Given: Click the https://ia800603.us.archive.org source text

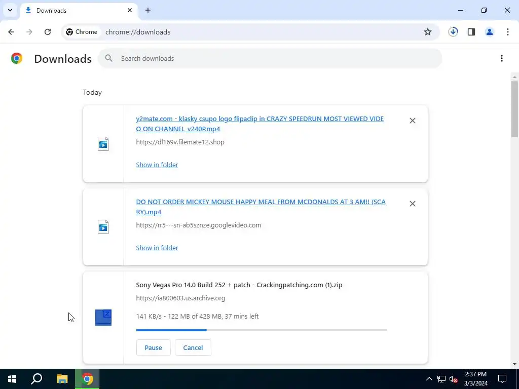Looking at the screenshot, I should [x=180, y=298].
